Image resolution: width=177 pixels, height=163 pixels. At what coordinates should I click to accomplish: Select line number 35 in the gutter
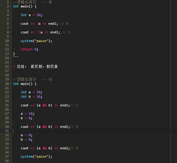click(7, 148)
